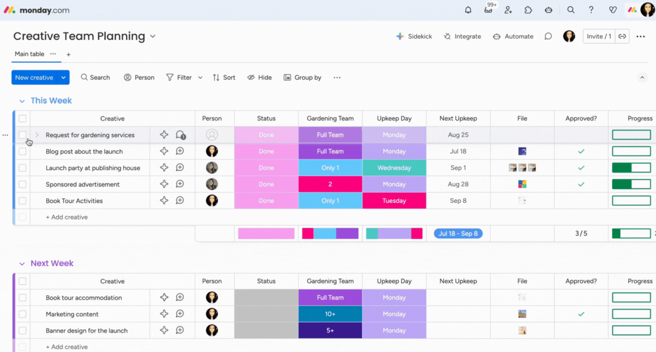Open the New creative dropdown arrow
Screen dimensions: 656x352
pos(63,78)
